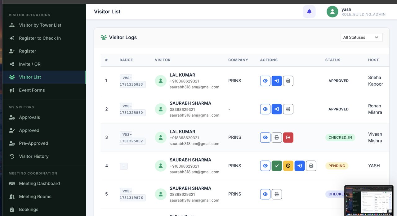Viewport: 397px width, 216px height.
Task: Click LAL KUMAR avatar in row 3
Action: [x=161, y=137]
